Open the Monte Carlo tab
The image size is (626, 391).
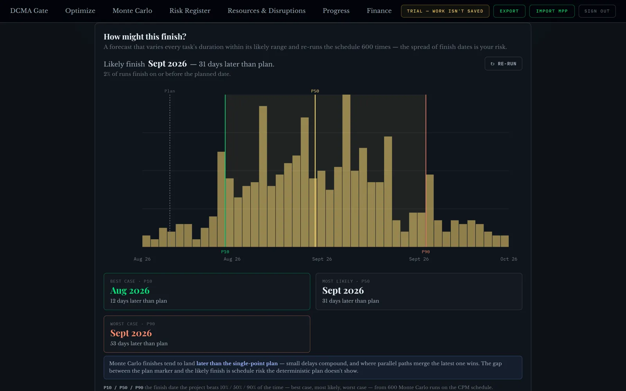[x=132, y=11]
